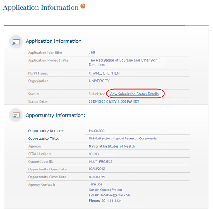Click the 'Agency Contact:' label
This screenshot has width=213, height=209.
click(x=42, y=185)
